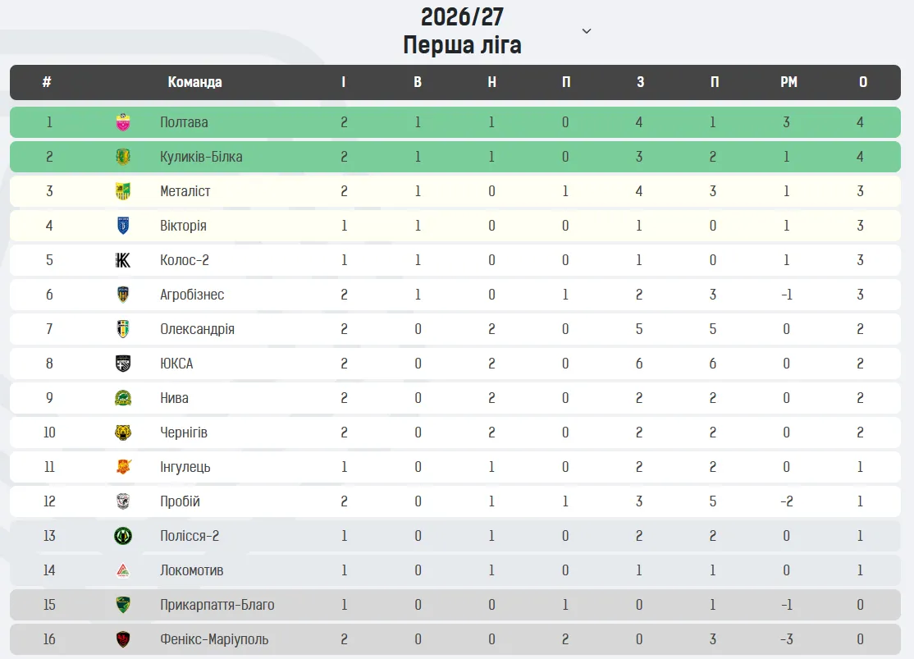The height and width of the screenshot is (659, 914).
Task: Click the РМ goal difference column header
Action: [x=788, y=82]
